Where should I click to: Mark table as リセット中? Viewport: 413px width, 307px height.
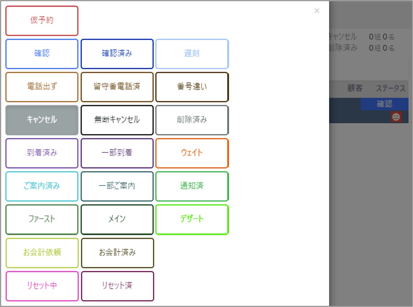coord(42,286)
